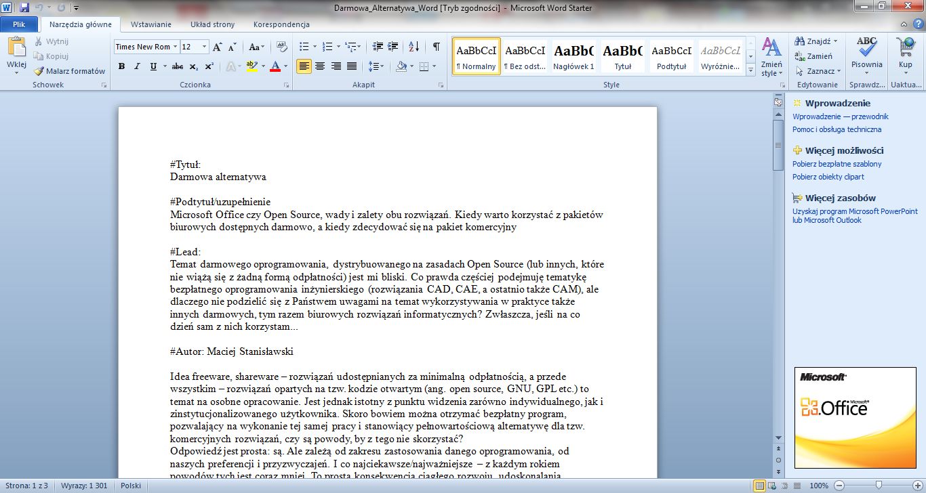Click the Paste (Wklej) clipboard icon

coord(16,47)
